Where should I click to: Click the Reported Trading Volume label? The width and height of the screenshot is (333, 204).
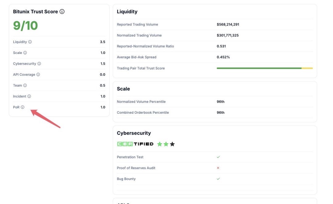click(x=138, y=24)
